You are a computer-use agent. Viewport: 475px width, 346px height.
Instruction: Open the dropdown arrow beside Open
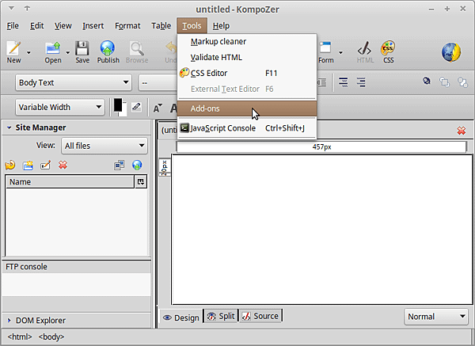(68, 53)
